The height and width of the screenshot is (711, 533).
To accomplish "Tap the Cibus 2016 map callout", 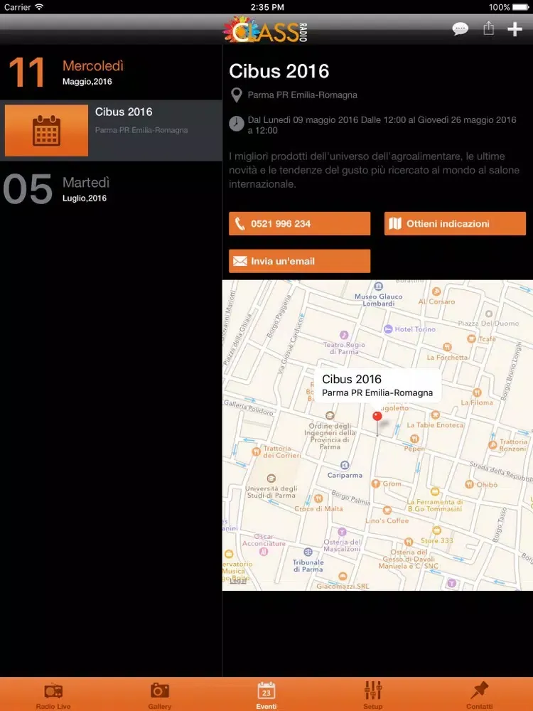I will tap(377, 385).
